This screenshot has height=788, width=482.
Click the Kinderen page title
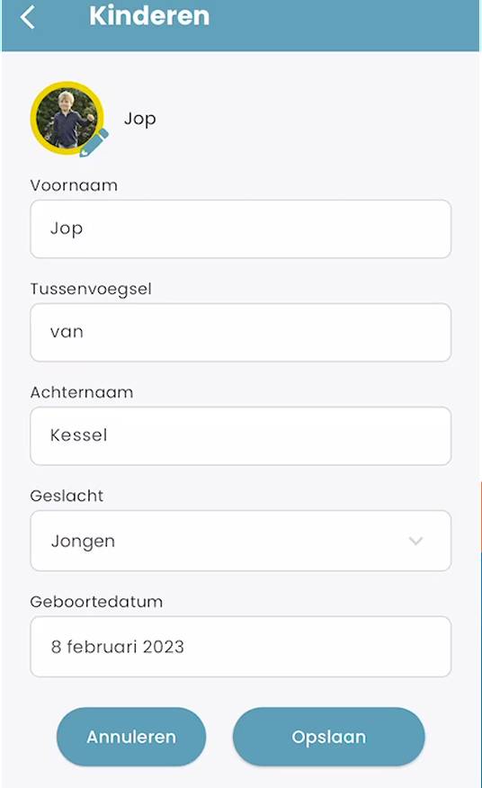pyautogui.click(x=149, y=15)
